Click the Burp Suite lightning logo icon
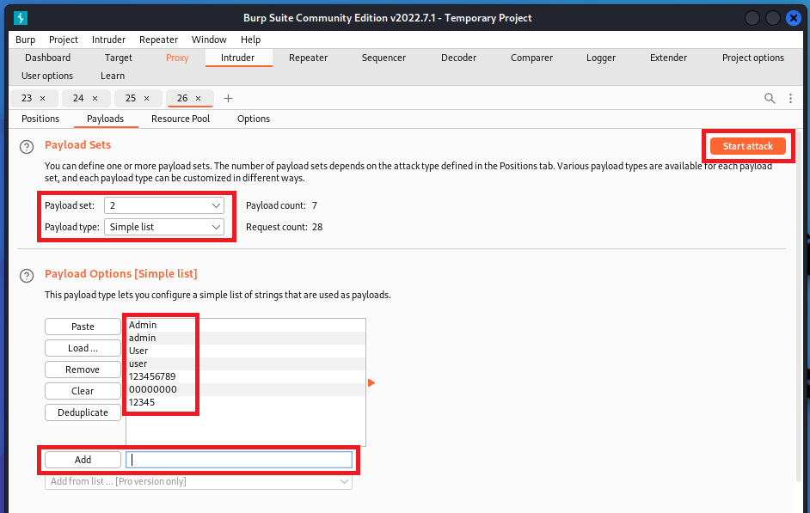Viewport: 810px width, 513px height. tap(20, 18)
